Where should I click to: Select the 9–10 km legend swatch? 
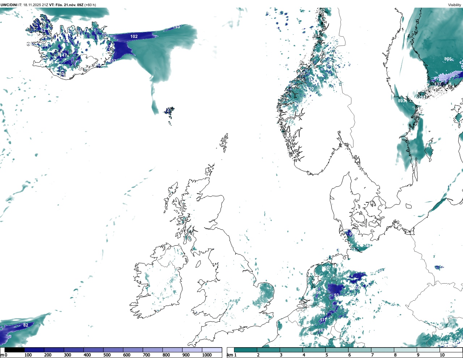click(x=429, y=350)
